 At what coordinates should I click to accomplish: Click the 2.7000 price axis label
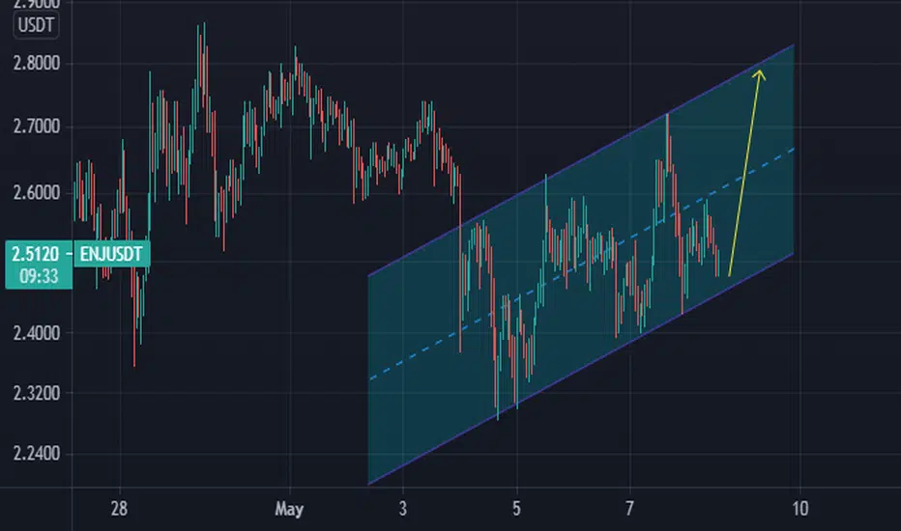click(x=36, y=126)
